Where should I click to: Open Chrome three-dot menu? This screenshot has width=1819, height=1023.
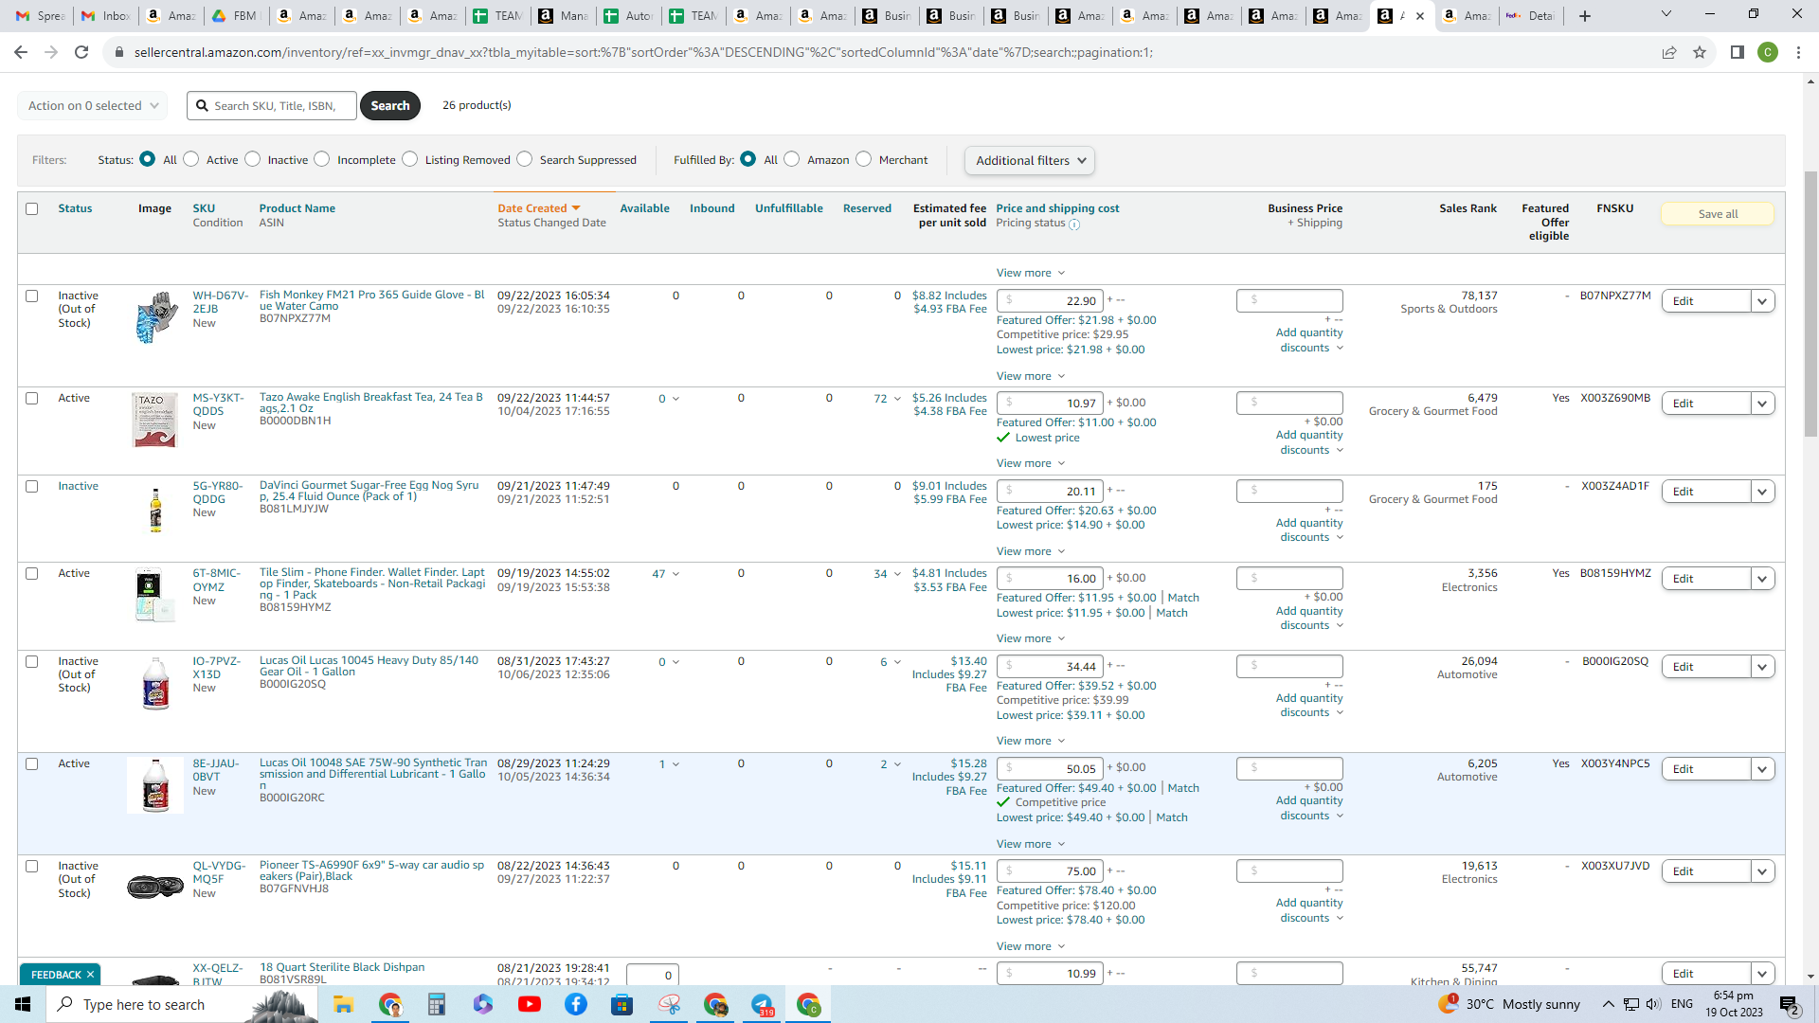(x=1798, y=52)
